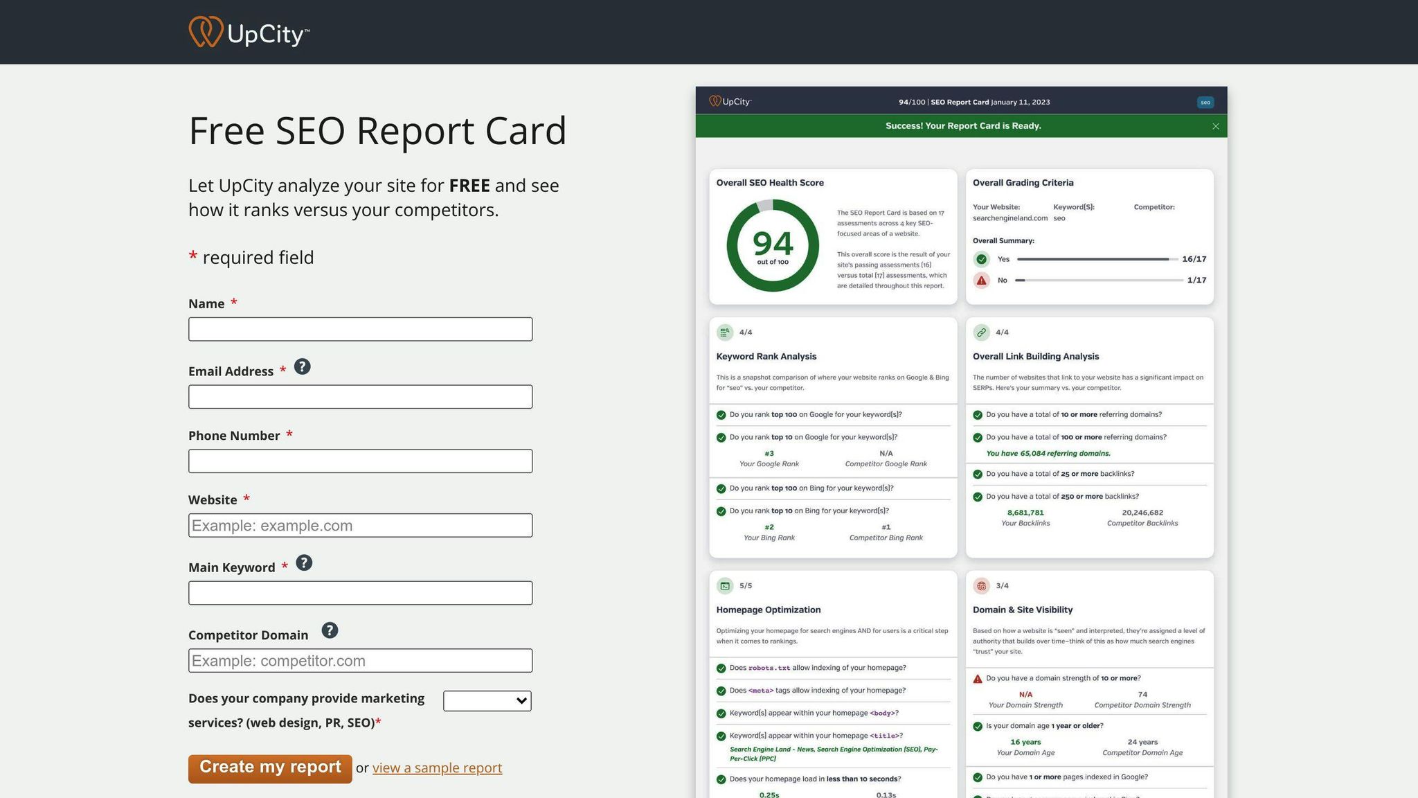Click 'You have 65,084 referring domains.' text
This screenshot has height=798, width=1418.
(x=1048, y=454)
